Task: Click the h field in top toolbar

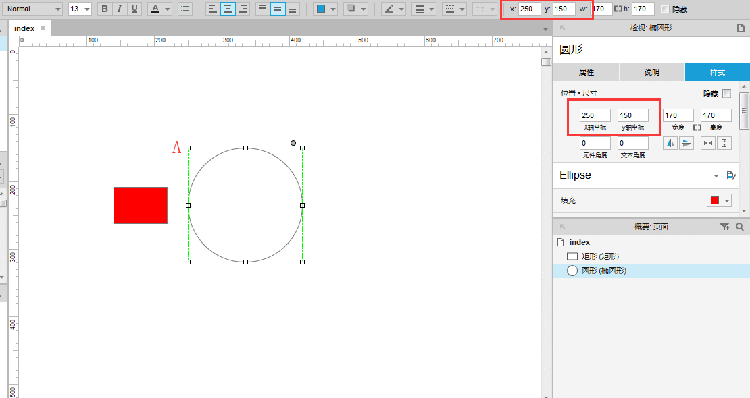Action: (643, 9)
